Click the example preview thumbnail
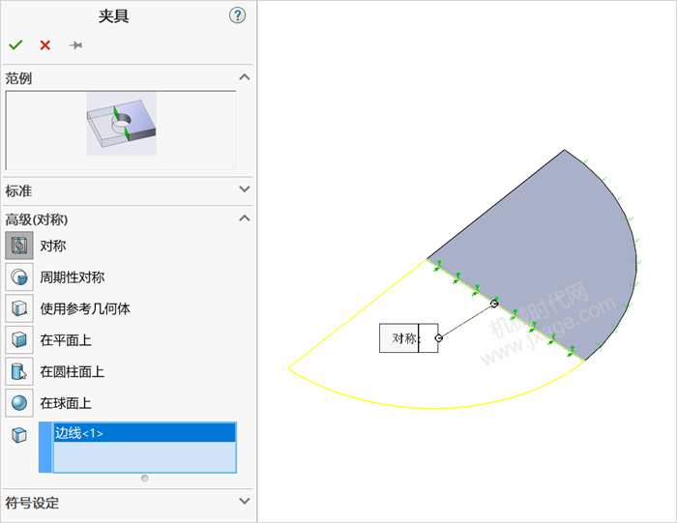Screen dimensions: 677x523 coord(121,124)
